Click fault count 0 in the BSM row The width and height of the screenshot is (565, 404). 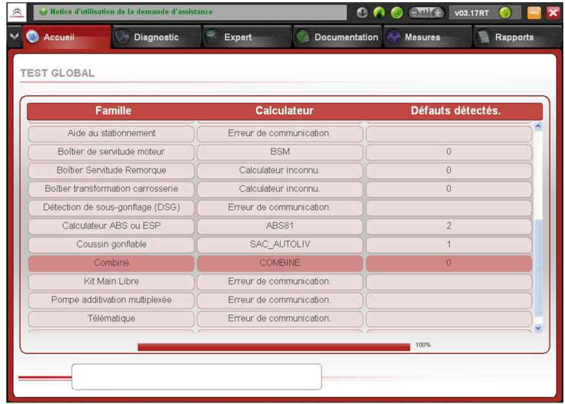coord(449,151)
